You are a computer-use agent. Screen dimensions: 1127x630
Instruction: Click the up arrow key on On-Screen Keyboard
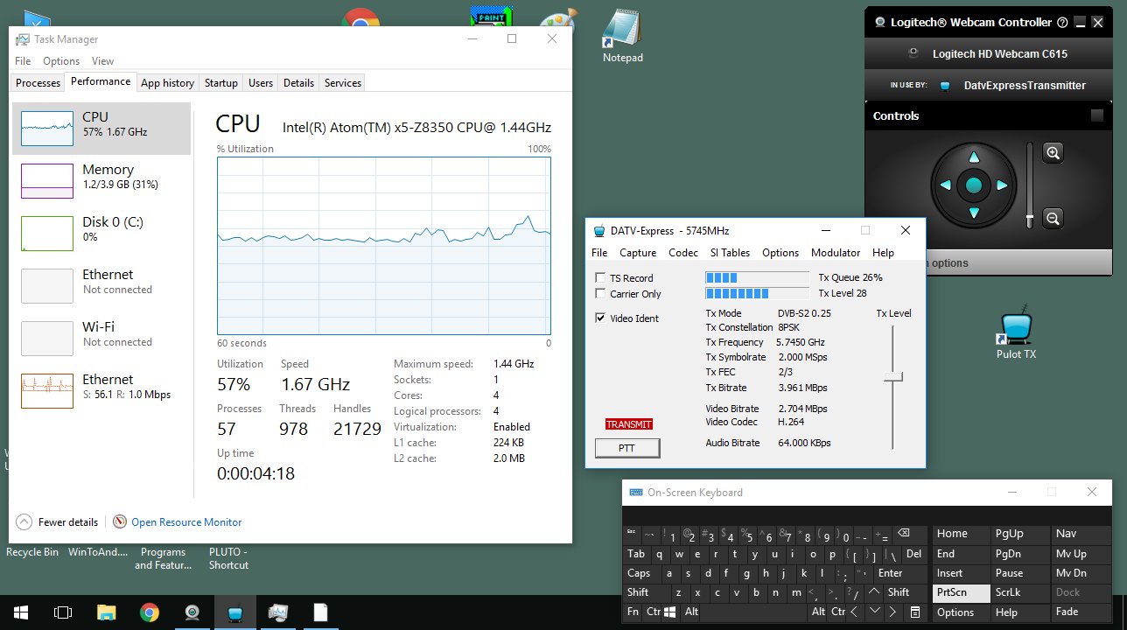point(874,591)
